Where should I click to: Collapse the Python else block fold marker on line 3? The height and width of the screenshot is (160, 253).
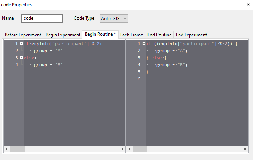(x=21, y=57)
